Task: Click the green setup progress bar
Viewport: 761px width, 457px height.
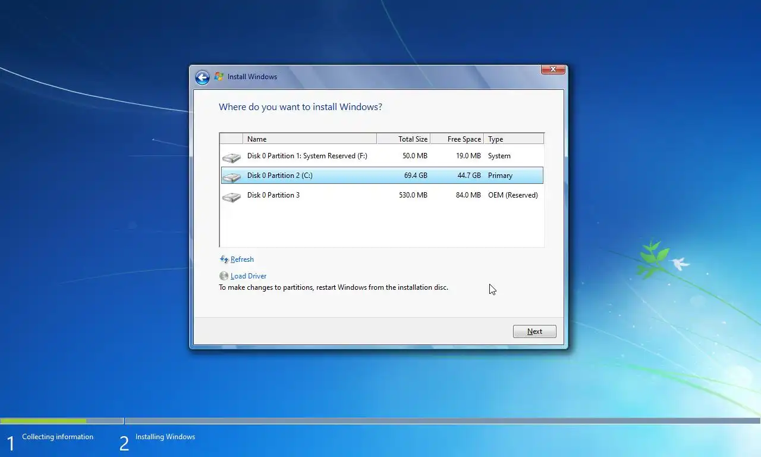Action: pos(43,421)
